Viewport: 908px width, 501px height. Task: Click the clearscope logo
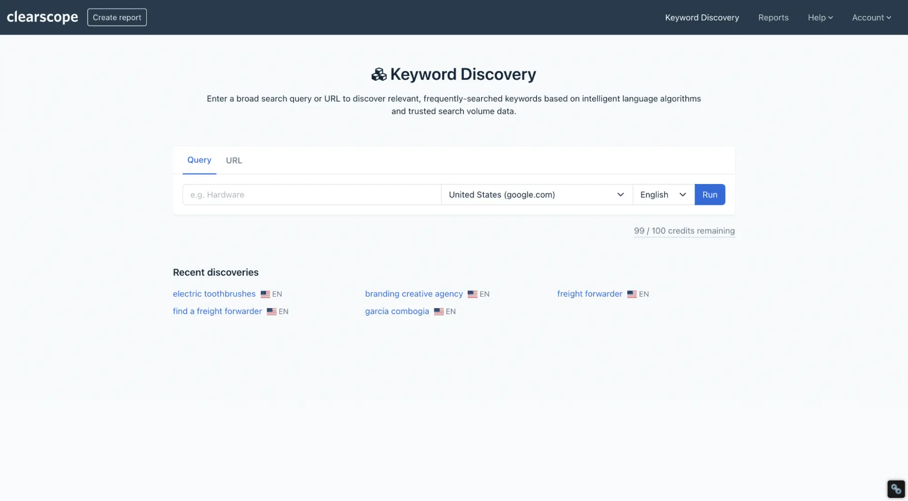pyautogui.click(x=42, y=17)
